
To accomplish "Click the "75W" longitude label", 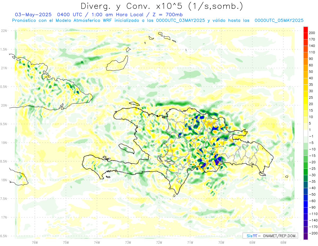I will (66, 243).
